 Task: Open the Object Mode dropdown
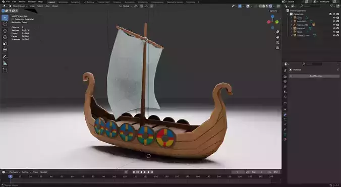(x=18, y=6)
